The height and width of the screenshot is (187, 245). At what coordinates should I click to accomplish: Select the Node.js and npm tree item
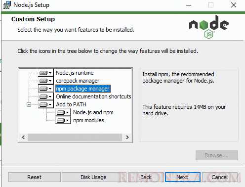[x=93, y=112]
